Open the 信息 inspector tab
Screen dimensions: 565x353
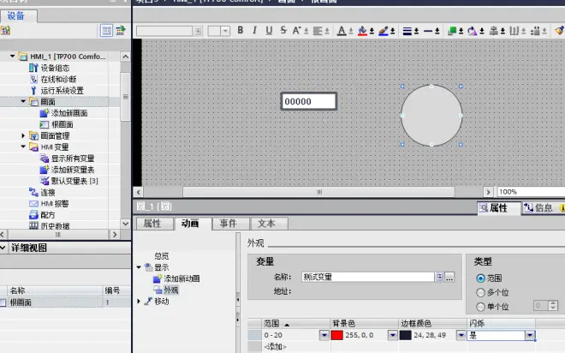click(539, 207)
